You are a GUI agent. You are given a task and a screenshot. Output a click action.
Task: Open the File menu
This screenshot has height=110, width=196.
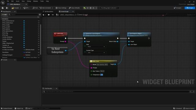point(8,1)
